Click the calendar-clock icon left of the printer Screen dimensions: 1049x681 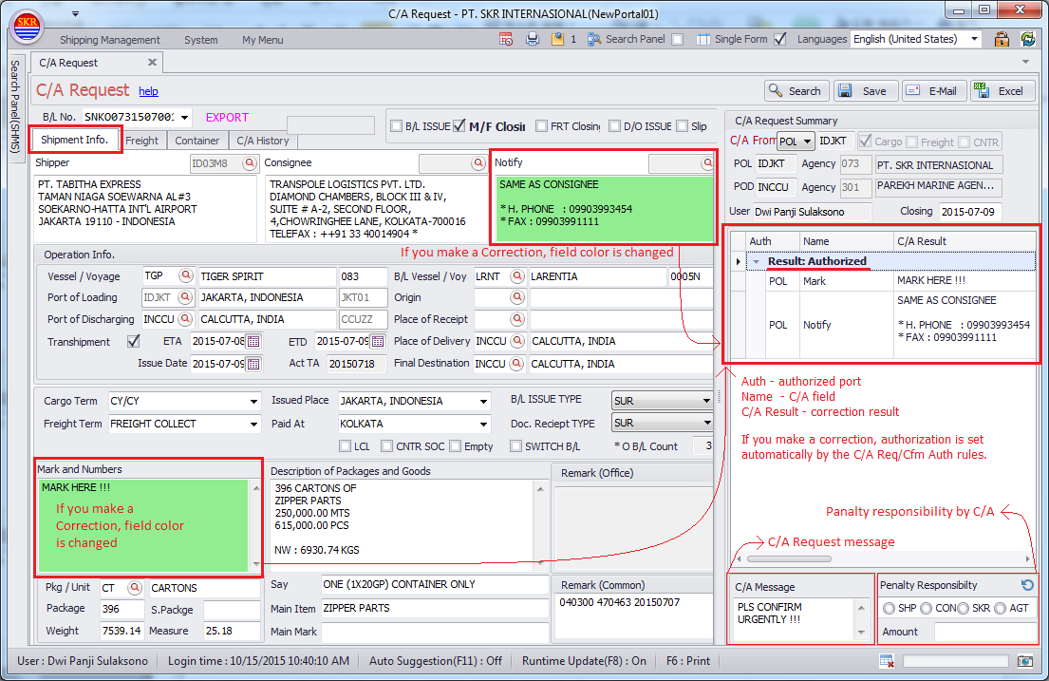click(x=506, y=39)
